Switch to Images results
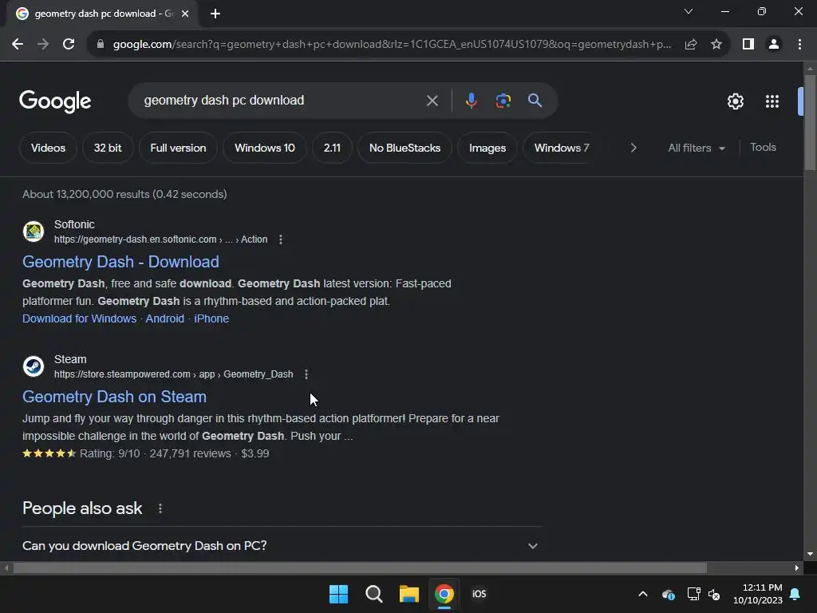Screen dimensions: 817x613 click(487, 148)
